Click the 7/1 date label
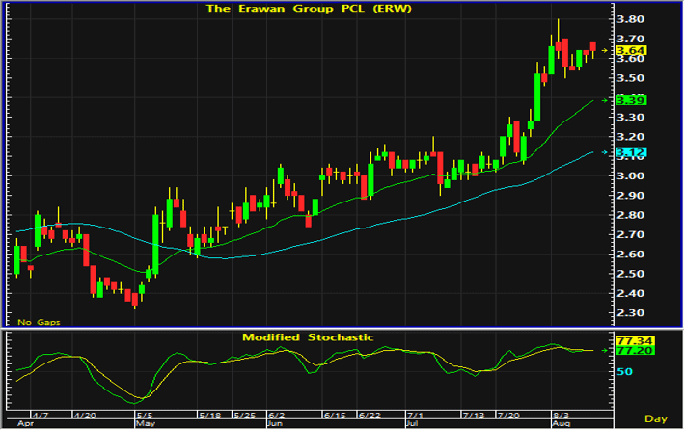685x430 pixels. pos(415,416)
